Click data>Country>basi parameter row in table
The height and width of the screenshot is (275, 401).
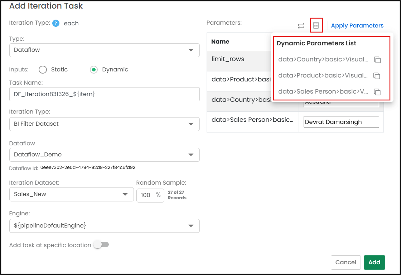pos(241,100)
